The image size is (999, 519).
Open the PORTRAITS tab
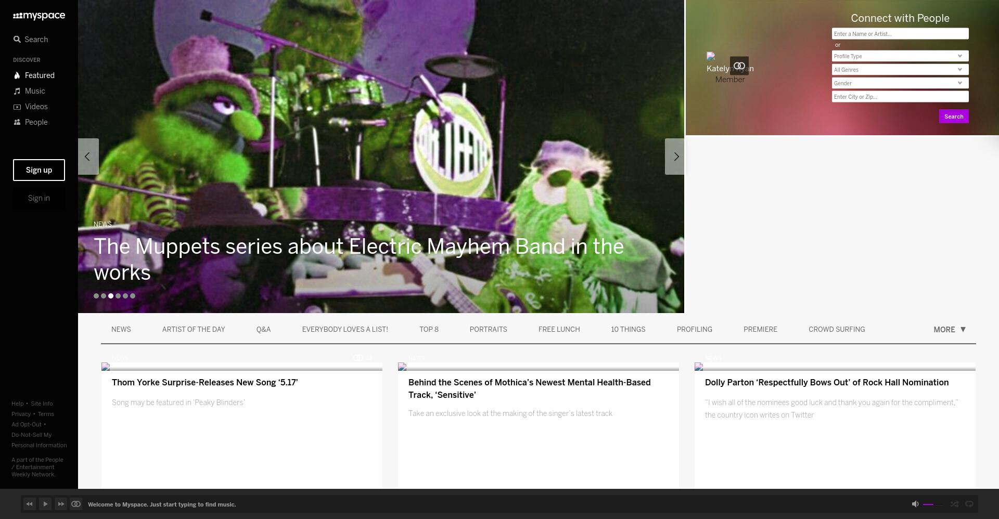pyautogui.click(x=488, y=330)
